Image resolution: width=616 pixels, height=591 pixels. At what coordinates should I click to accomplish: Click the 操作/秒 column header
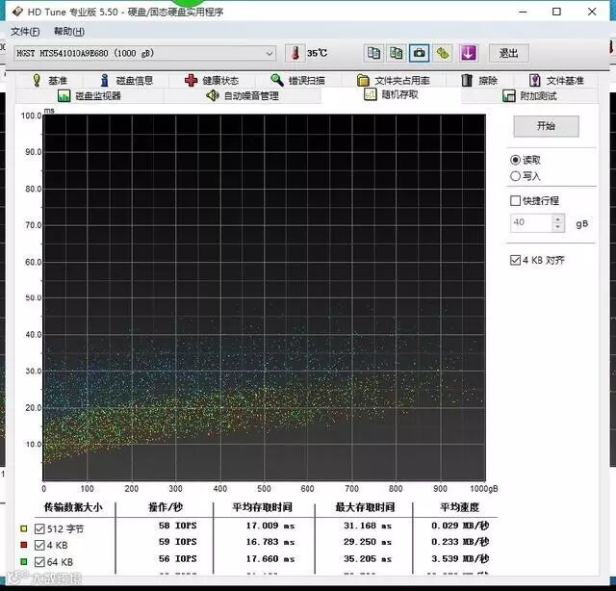click(166, 507)
